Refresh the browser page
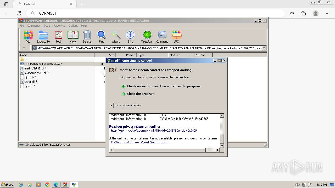Image resolution: width=335 pixels, height=188 pixels. (x=19, y=13)
